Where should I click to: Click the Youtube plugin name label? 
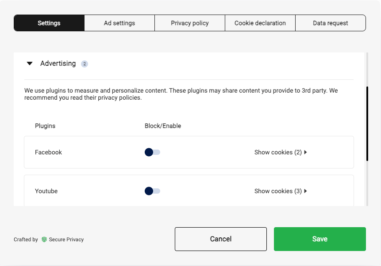pyautogui.click(x=46, y=191)
